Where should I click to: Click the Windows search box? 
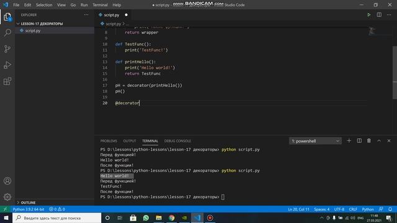[56, 217]
